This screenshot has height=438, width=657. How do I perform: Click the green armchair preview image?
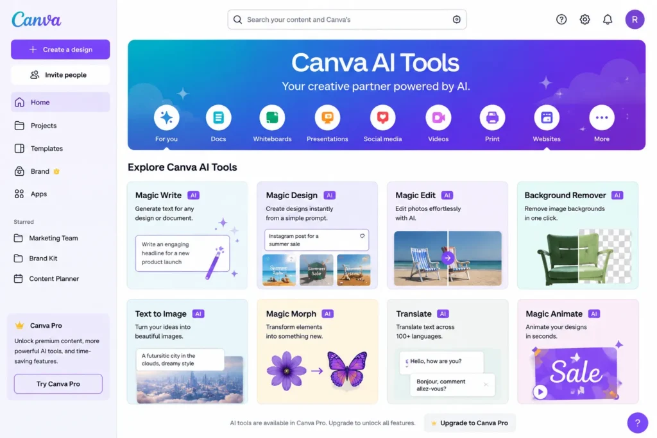click(x=584, y=257)
